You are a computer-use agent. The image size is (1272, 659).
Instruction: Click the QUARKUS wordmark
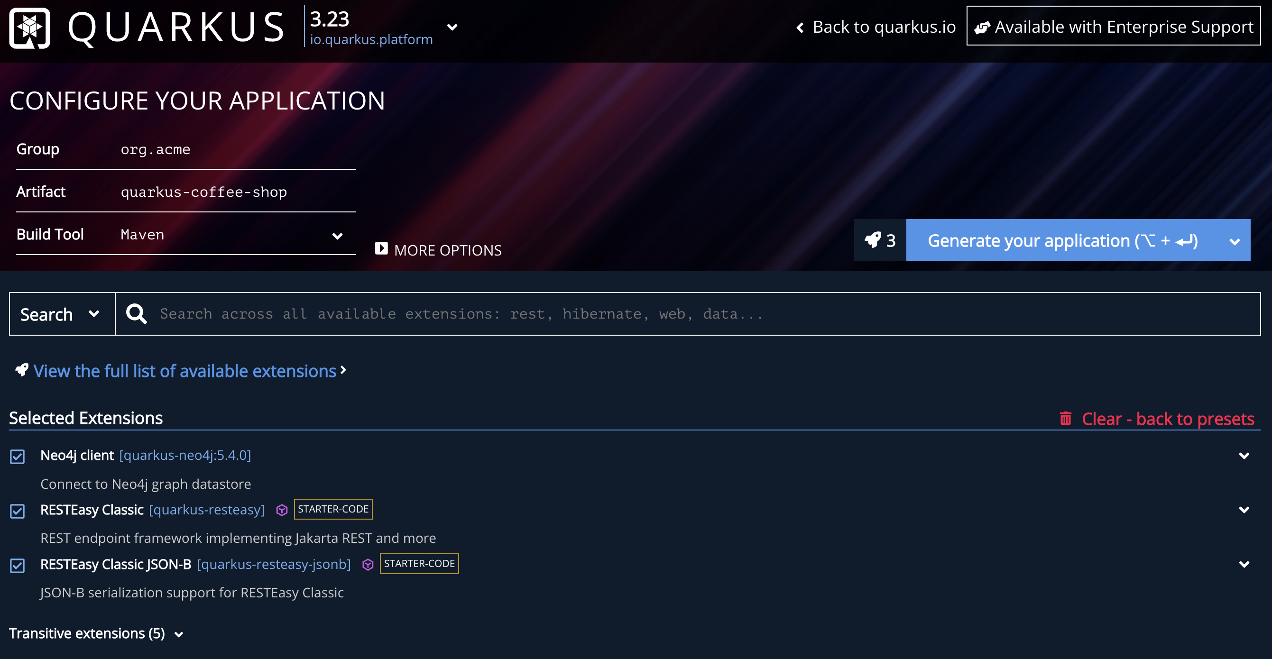176,28
